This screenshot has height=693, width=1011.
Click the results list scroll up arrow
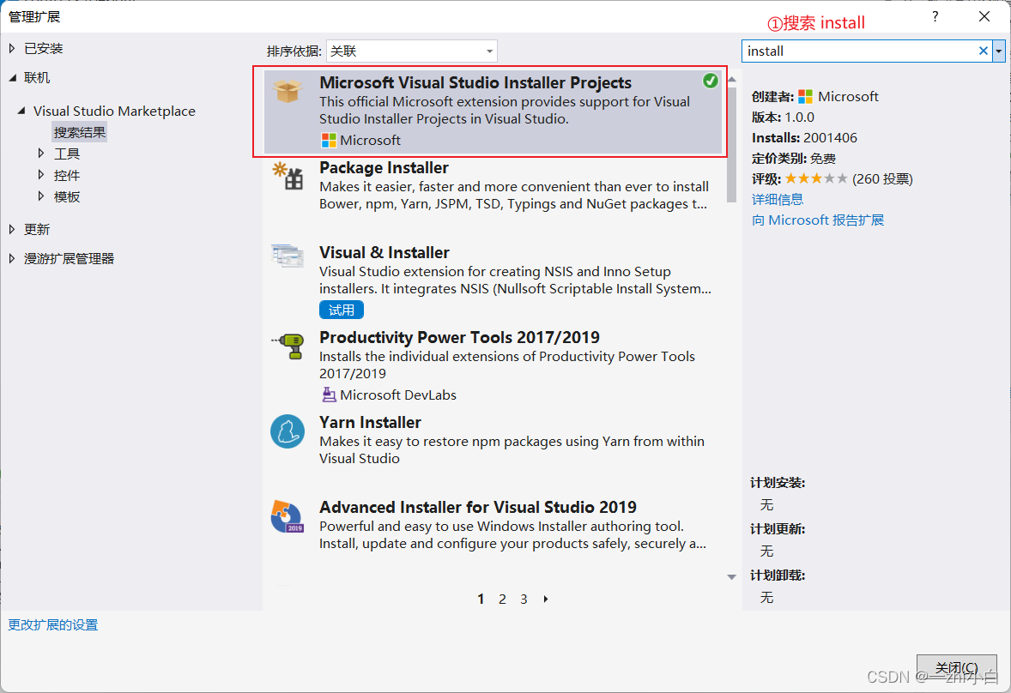[732, 79]
